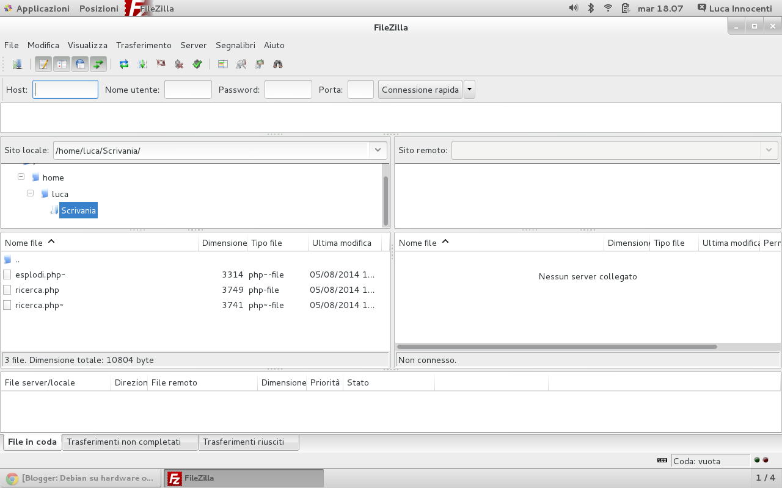
Task: Focus the Host input field
Action: pos(65,90)
